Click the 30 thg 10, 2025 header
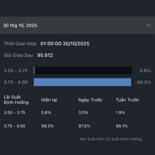The image size is (155, 155). (20, 25)
